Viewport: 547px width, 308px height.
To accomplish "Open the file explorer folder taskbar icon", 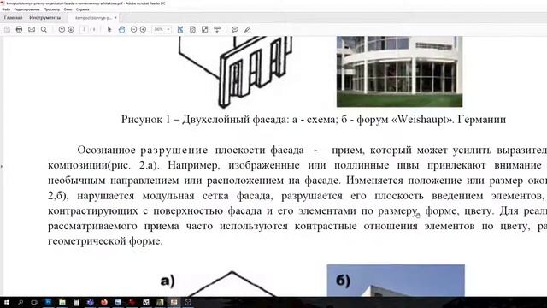I will click(62, 302).
